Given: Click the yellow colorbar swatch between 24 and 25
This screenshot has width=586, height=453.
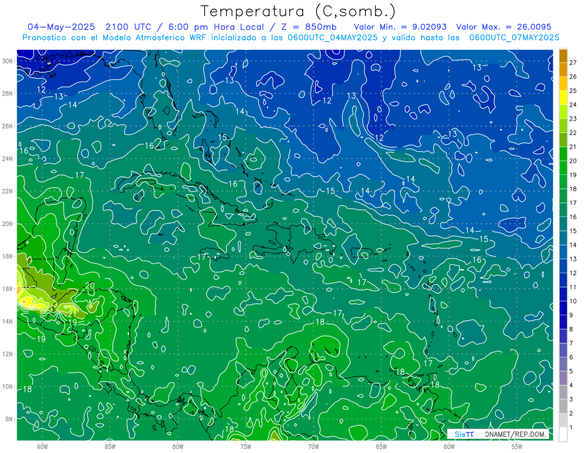Looking at the screenshot, I should (564, 98).
